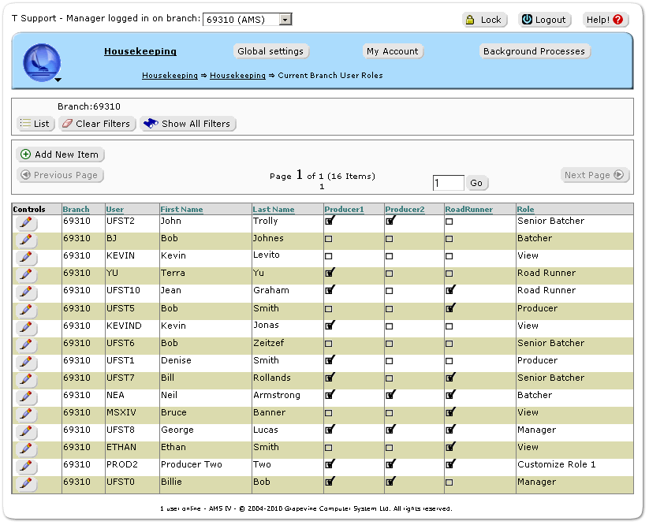The height and width of the screenshot is (525, 649).
Task: Open the branch selector dropdown 69310 (AMS)
Action: [x=248, y=20]
